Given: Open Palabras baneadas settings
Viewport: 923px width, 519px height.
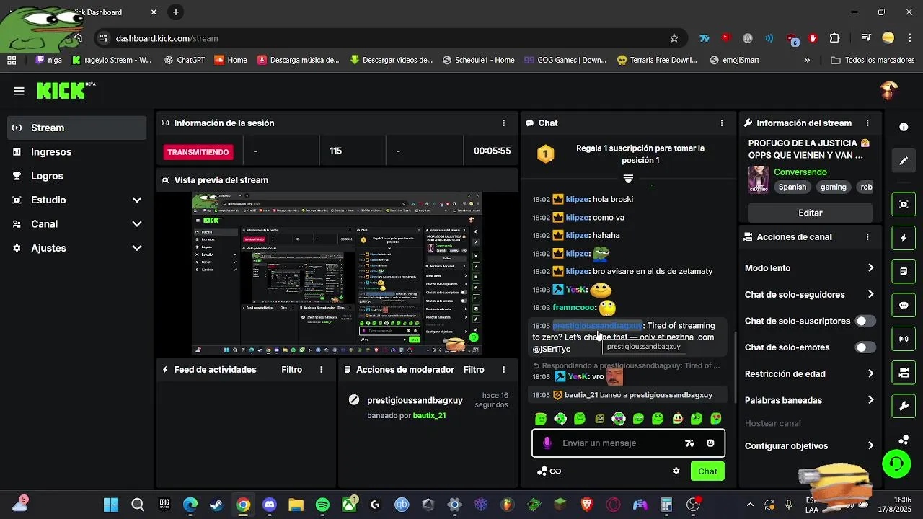Looking at the screenshot, I should point(809,400).
